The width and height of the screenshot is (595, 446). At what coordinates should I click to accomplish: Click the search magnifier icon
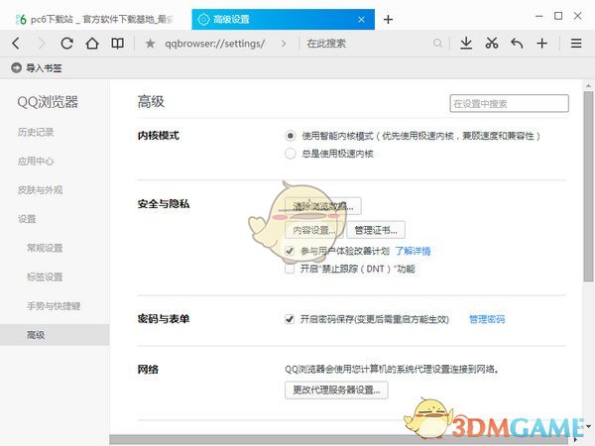pyautogui.click(x=437, y=44)
